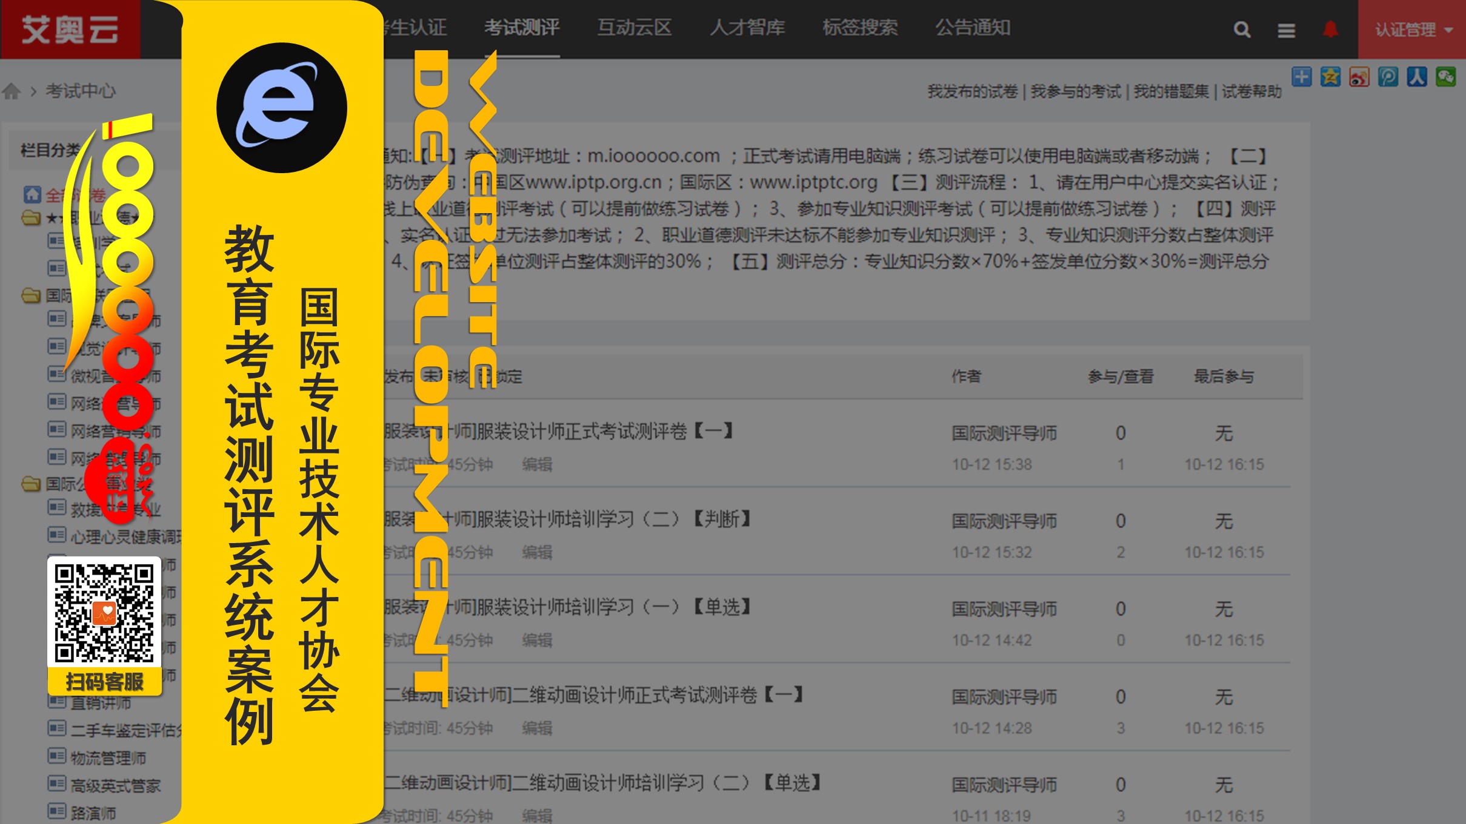The image size is (1466, 824).
Task: Expand the ★★职业道德 folder
Action: pyautogui.click(x=32, y=217)
